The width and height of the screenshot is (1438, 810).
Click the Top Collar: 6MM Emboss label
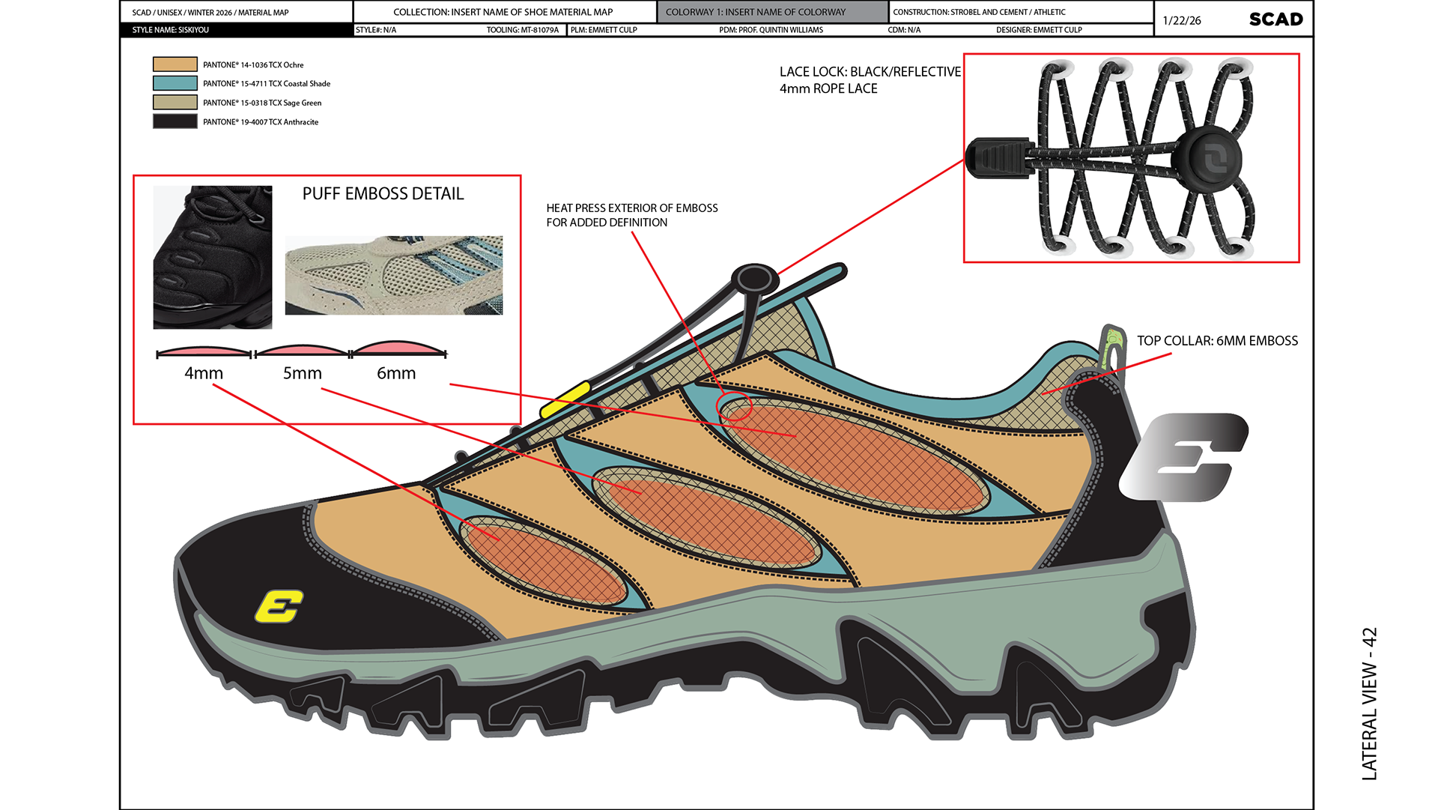pos(1217,341)
